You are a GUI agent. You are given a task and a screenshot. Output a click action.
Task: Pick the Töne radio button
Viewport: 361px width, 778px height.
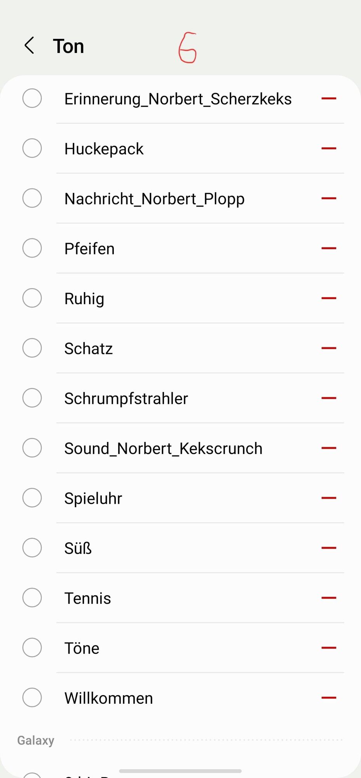point(32,648)
